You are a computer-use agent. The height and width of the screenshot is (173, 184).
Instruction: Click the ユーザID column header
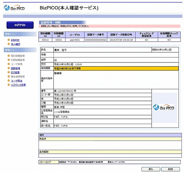click(75, 35)
